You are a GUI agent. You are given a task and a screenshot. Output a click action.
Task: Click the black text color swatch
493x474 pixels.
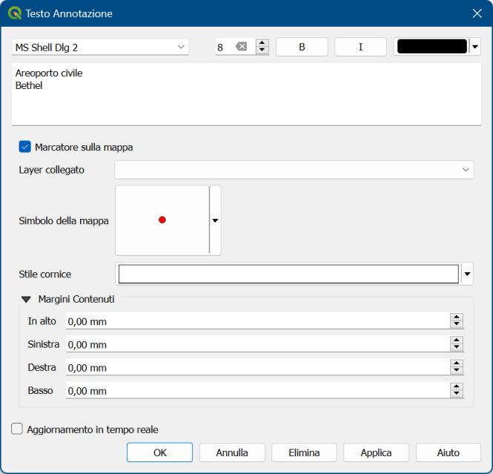point(432,47)
